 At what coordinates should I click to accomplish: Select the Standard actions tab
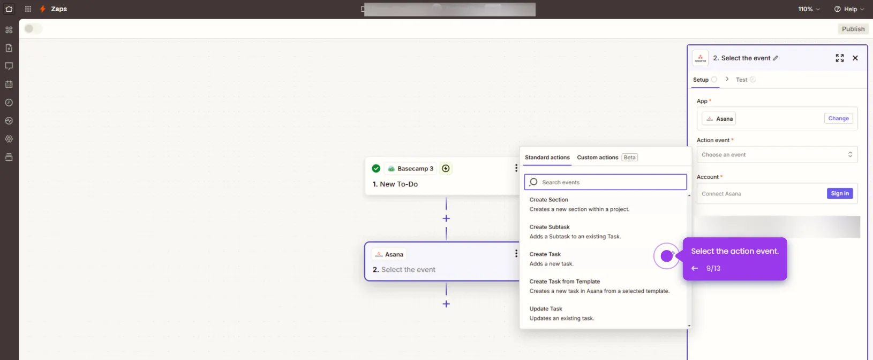click(547, 158)
